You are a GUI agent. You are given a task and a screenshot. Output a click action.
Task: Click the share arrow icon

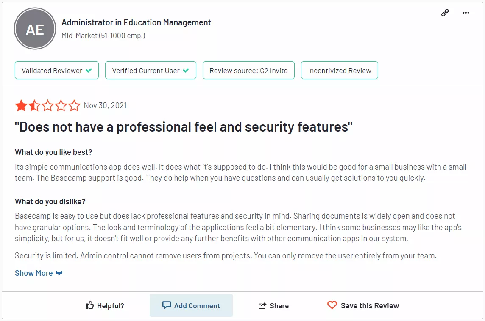point(262,306)
